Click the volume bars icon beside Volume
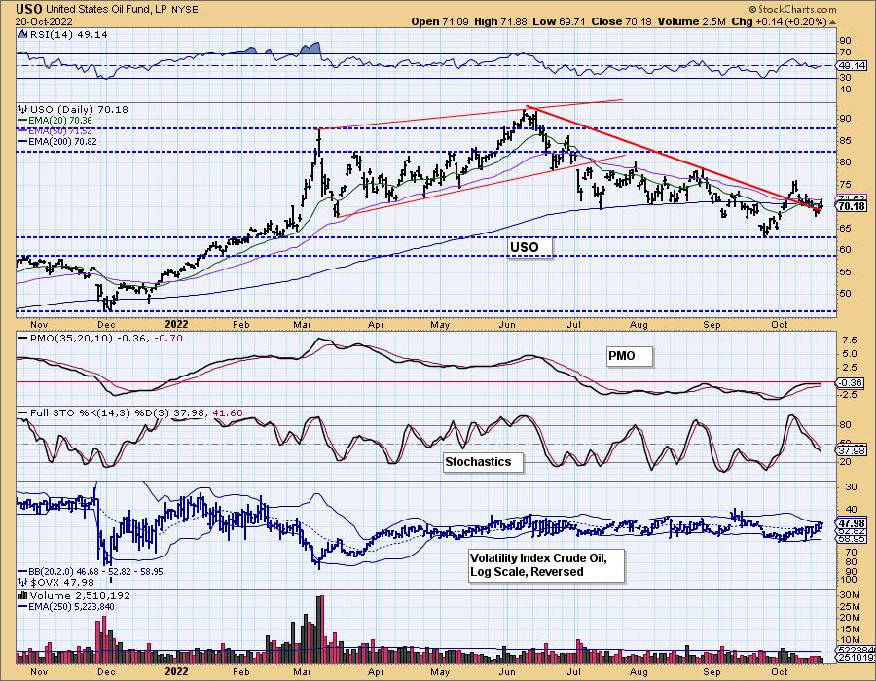 click(x=23, y=595)
